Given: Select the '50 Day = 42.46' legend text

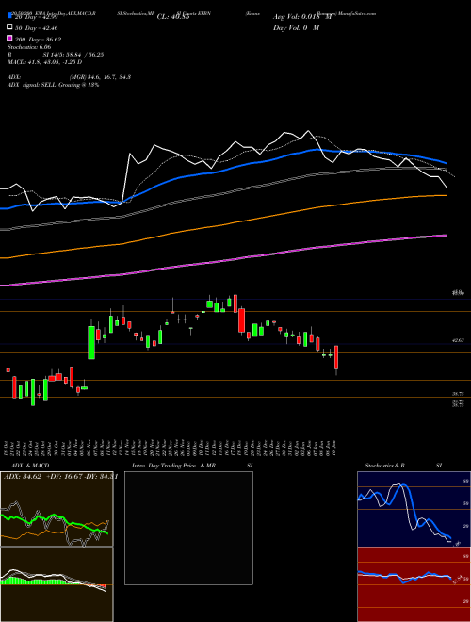Looking at the screenshot, I should coord(36,28).
